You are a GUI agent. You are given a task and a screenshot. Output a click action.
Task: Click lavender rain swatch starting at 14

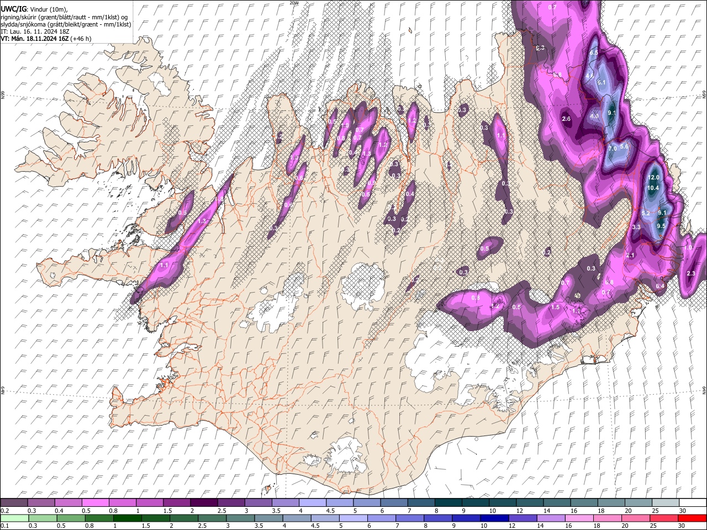(x=550, y=518)
